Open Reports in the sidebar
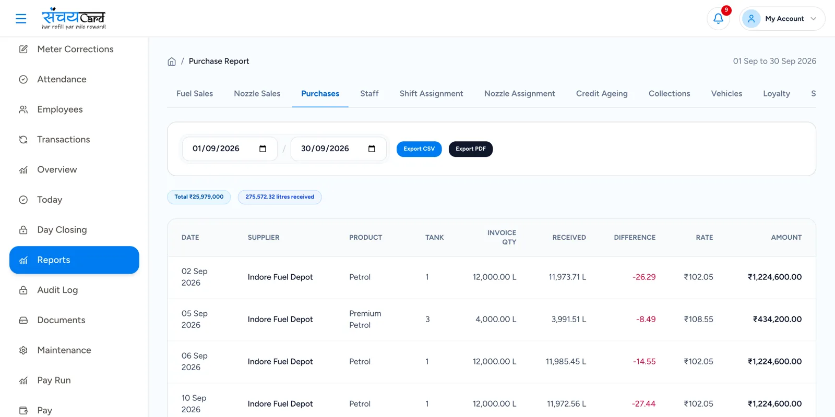 click(74, 260)
